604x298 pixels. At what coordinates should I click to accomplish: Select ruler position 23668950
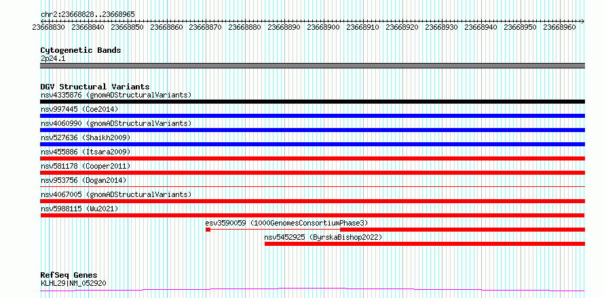click(x=520, y=27)
